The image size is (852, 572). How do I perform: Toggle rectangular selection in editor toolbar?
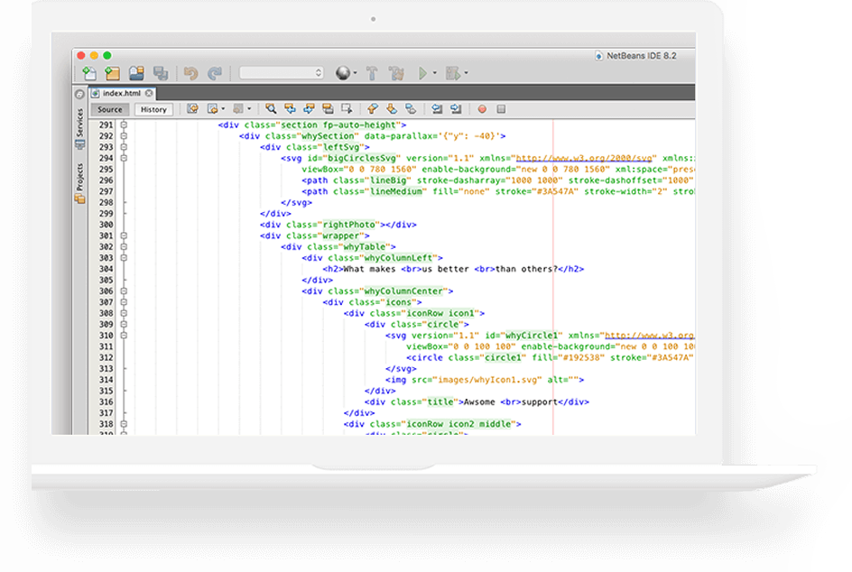coord(347,109)
